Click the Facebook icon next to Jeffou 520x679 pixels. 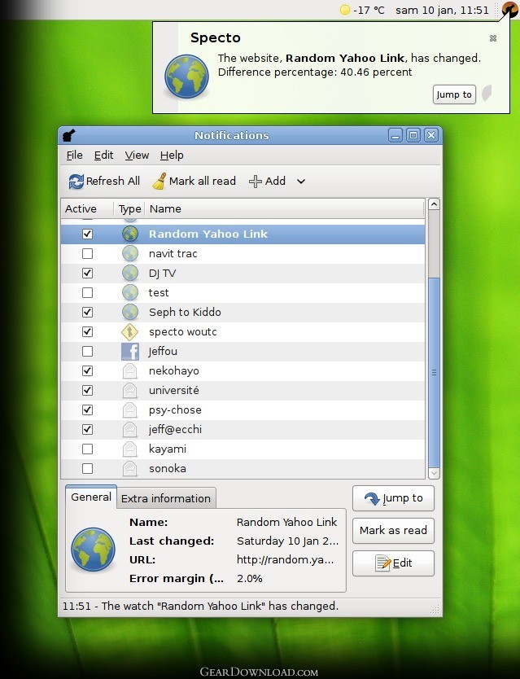(x=130, y=351)
